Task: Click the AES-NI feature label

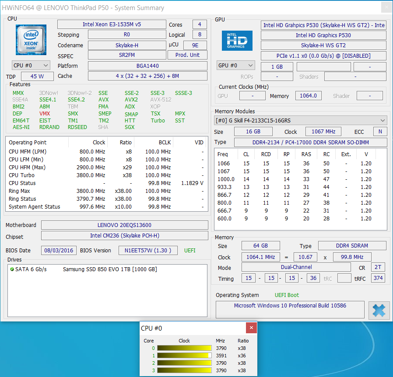Action: 21,127
